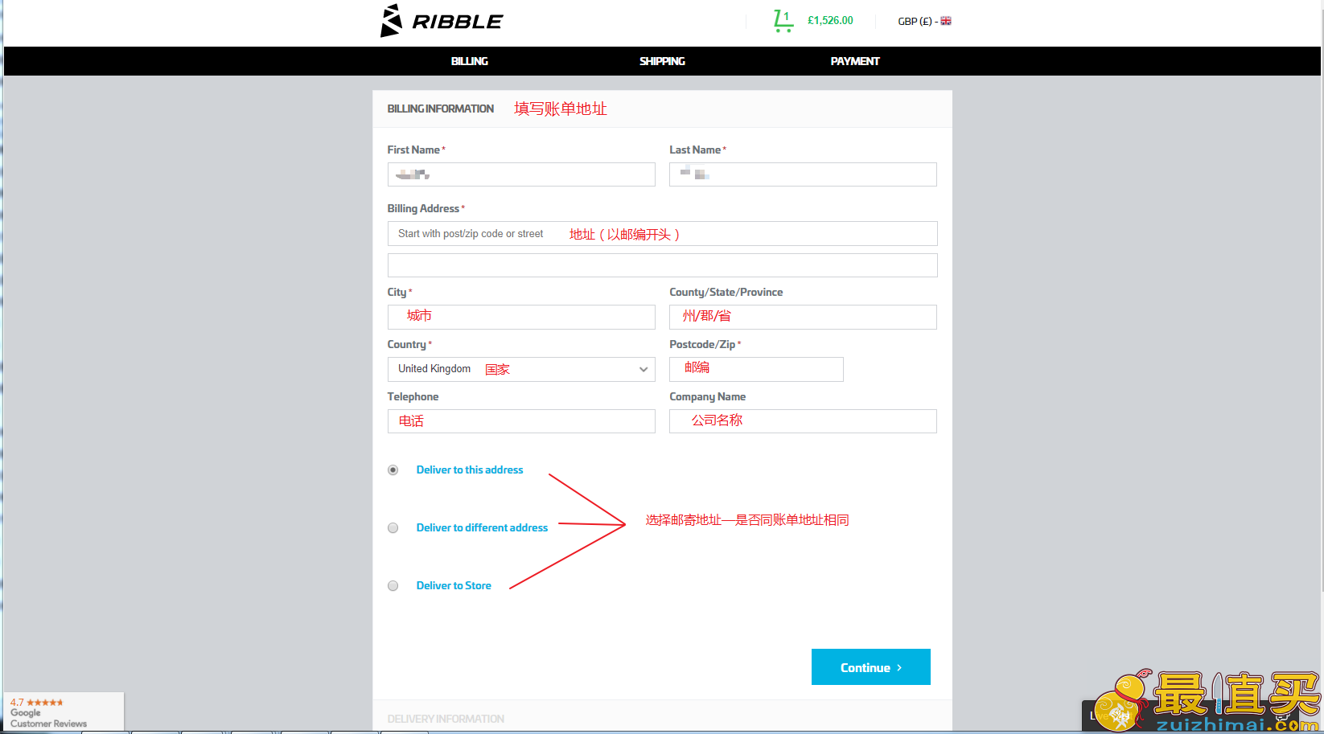Select Deliver to this address radio button

coord(393,470)
